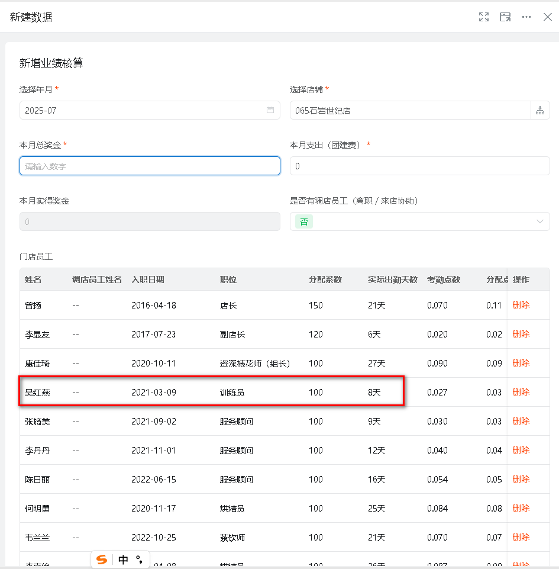
Task: Delete the 陈日丽 row
Action: [x=521, y=480]
